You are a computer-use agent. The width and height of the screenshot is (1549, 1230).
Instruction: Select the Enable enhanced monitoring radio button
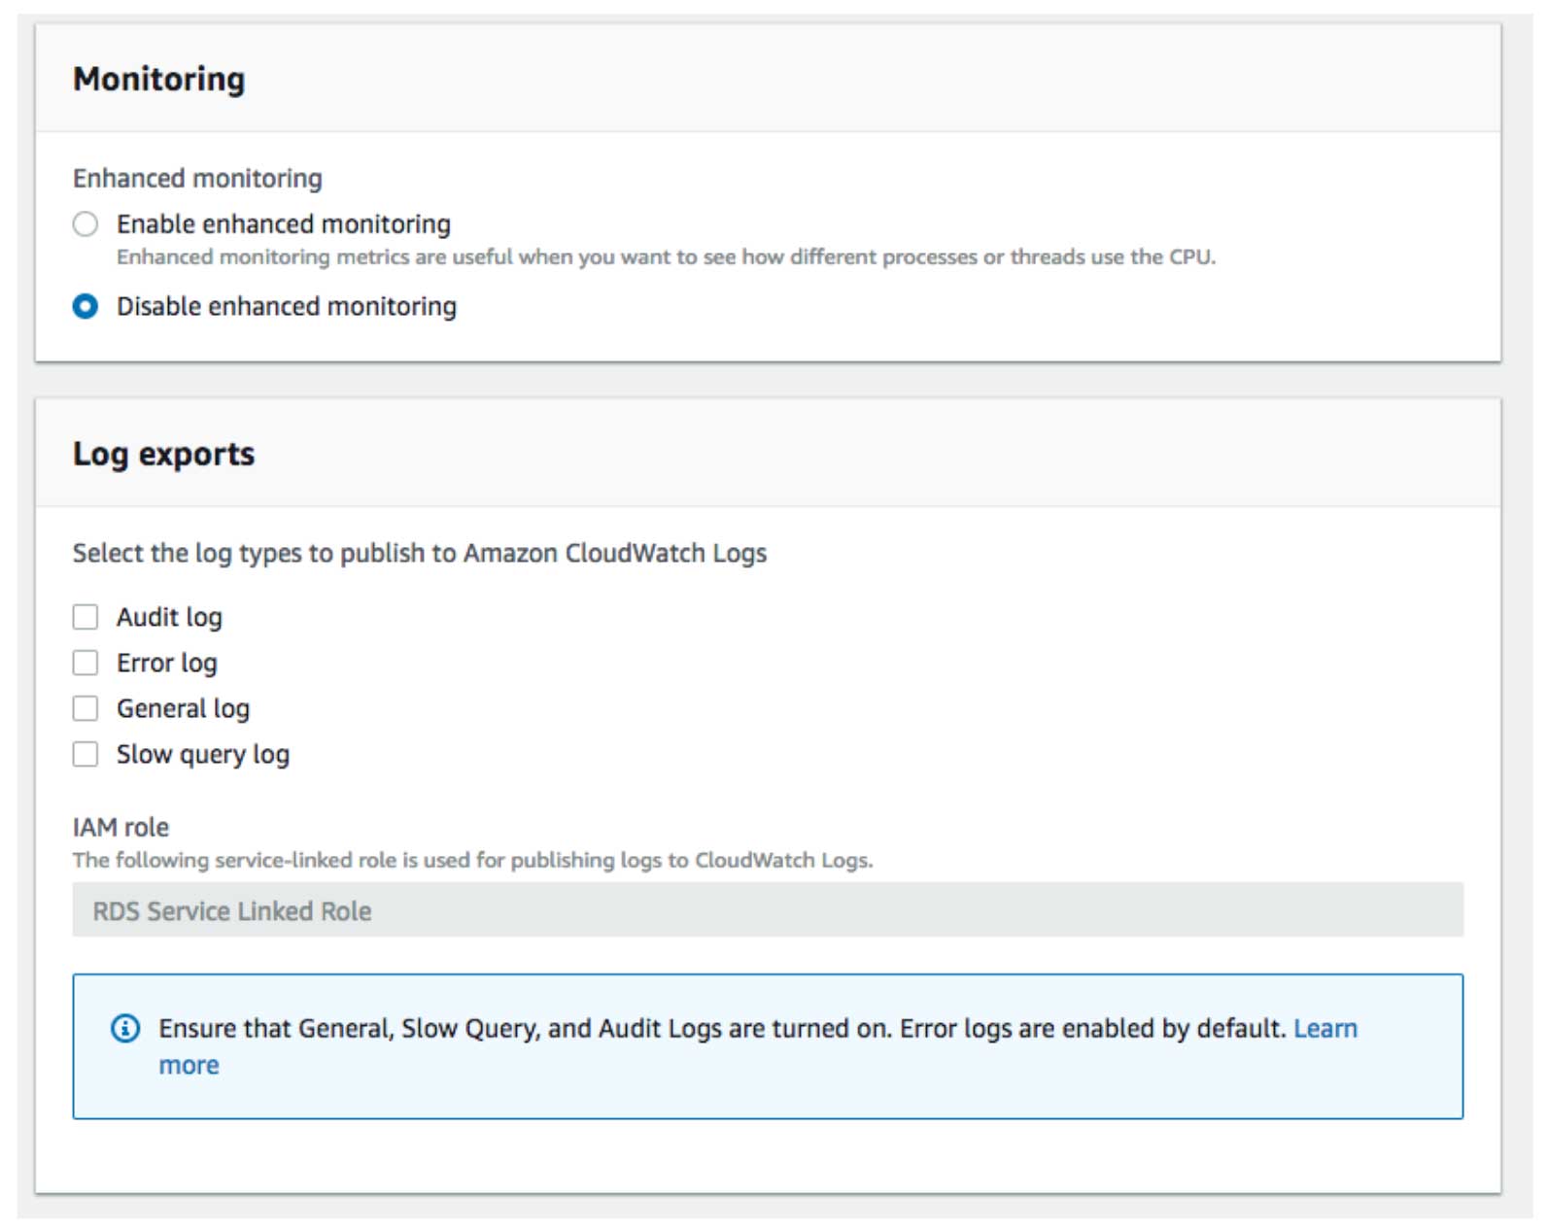[x=86, y=224]
